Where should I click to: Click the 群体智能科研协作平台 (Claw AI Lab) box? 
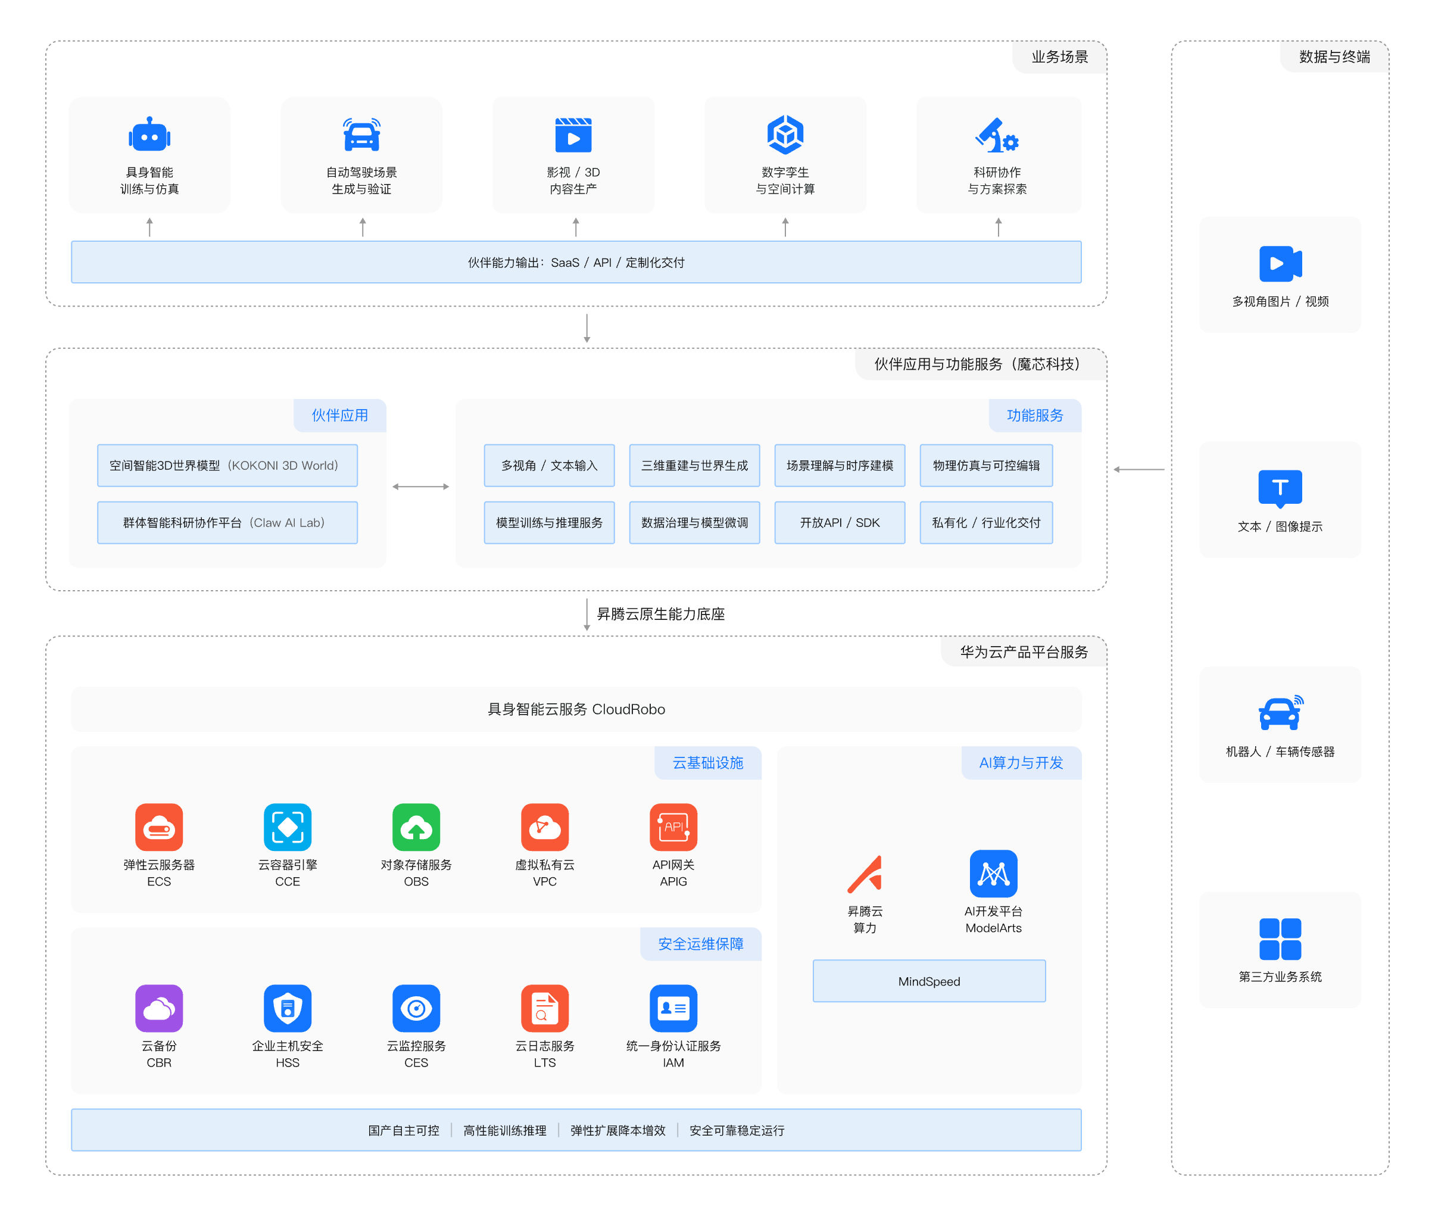pyautogui.click(x=227, y=522)
